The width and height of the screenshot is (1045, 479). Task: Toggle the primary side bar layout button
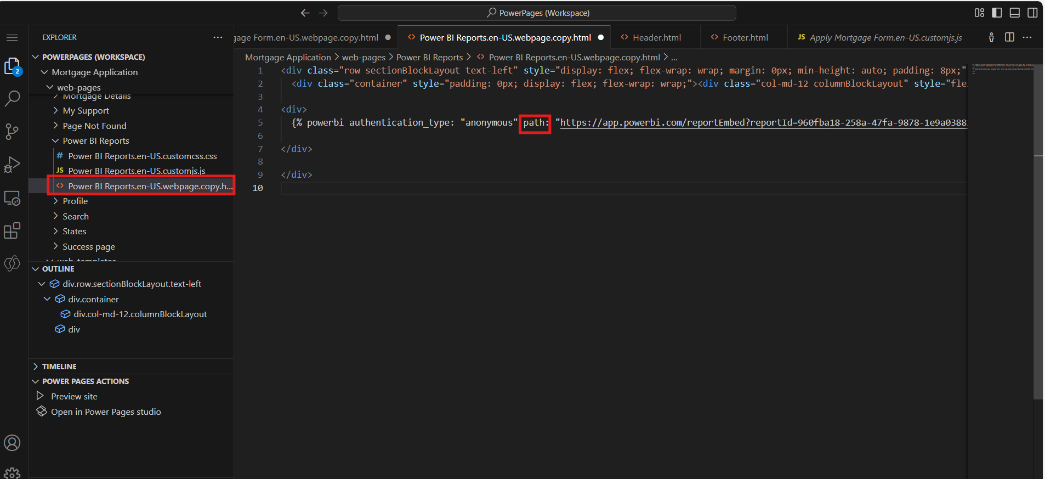pyautogui.click(x=997, y=13)
